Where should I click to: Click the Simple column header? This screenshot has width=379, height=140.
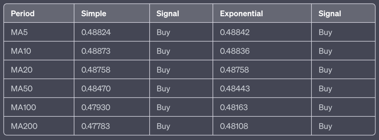tap(94, 14)
